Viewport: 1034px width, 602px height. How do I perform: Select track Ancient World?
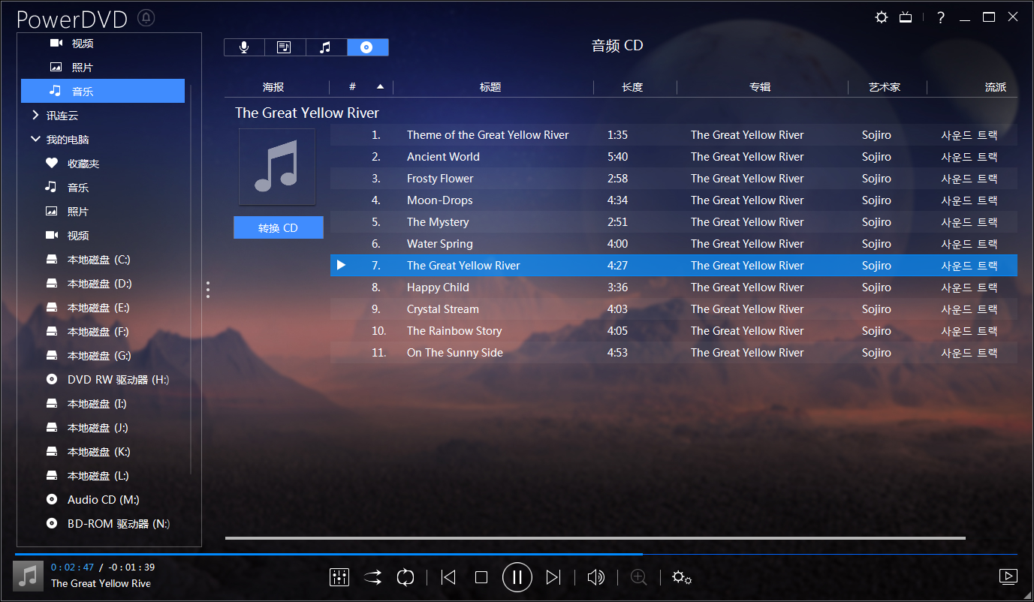[x=674, y=157]
